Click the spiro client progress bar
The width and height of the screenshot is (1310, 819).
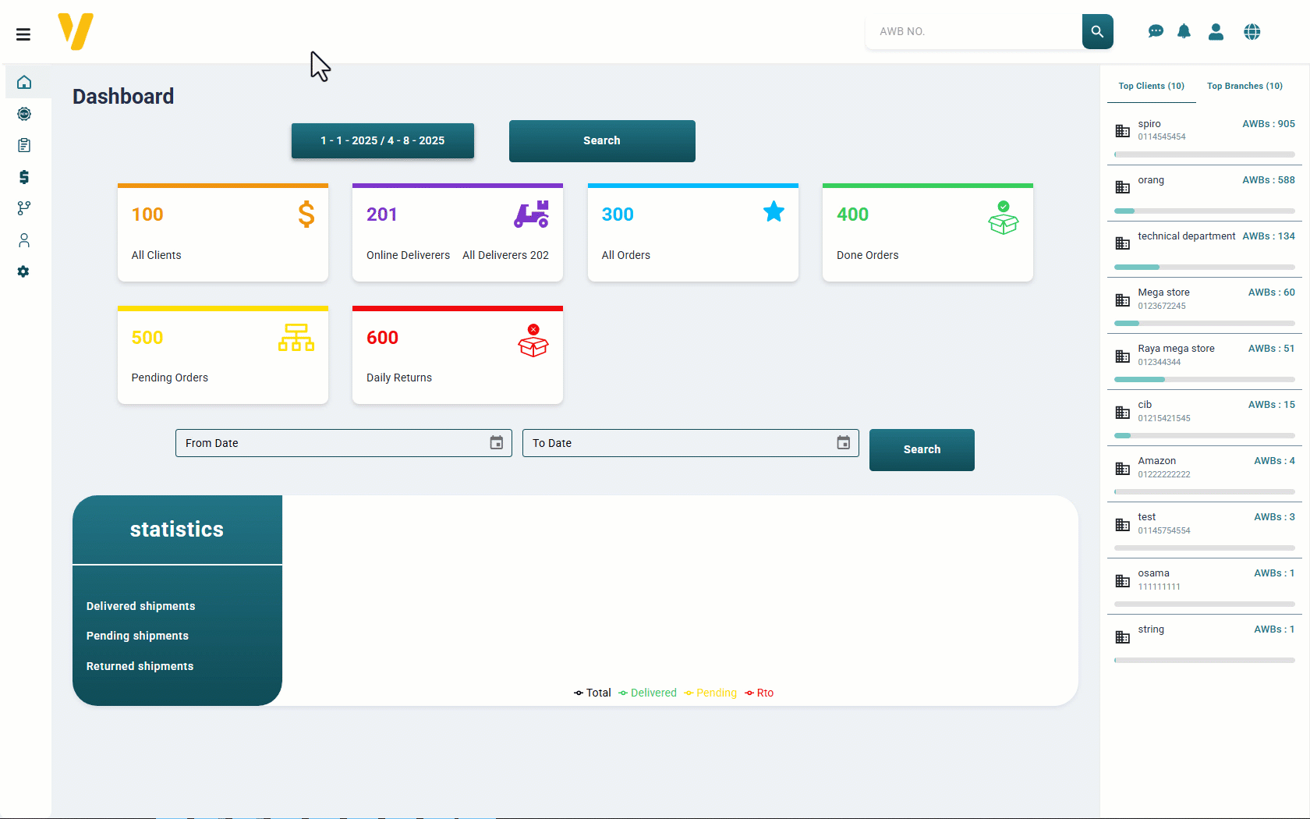1203,154
